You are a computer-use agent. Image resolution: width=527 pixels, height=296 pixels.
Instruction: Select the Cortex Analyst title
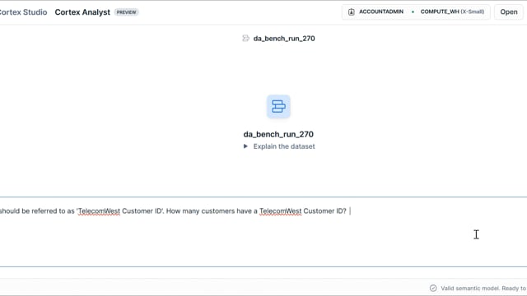tap(82, 12)
